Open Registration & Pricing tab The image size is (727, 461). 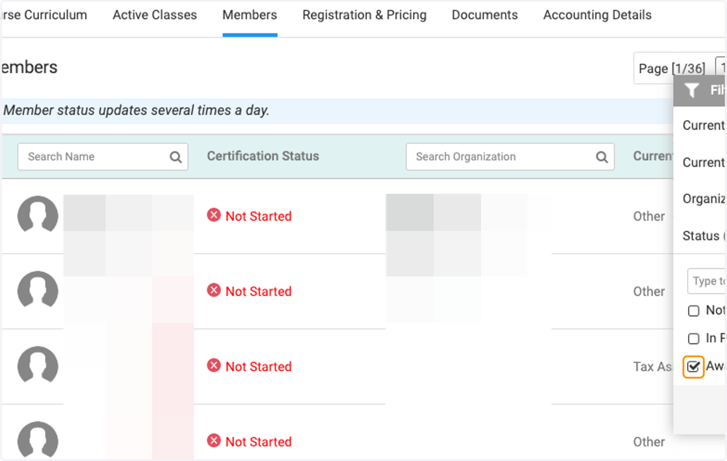364,15
